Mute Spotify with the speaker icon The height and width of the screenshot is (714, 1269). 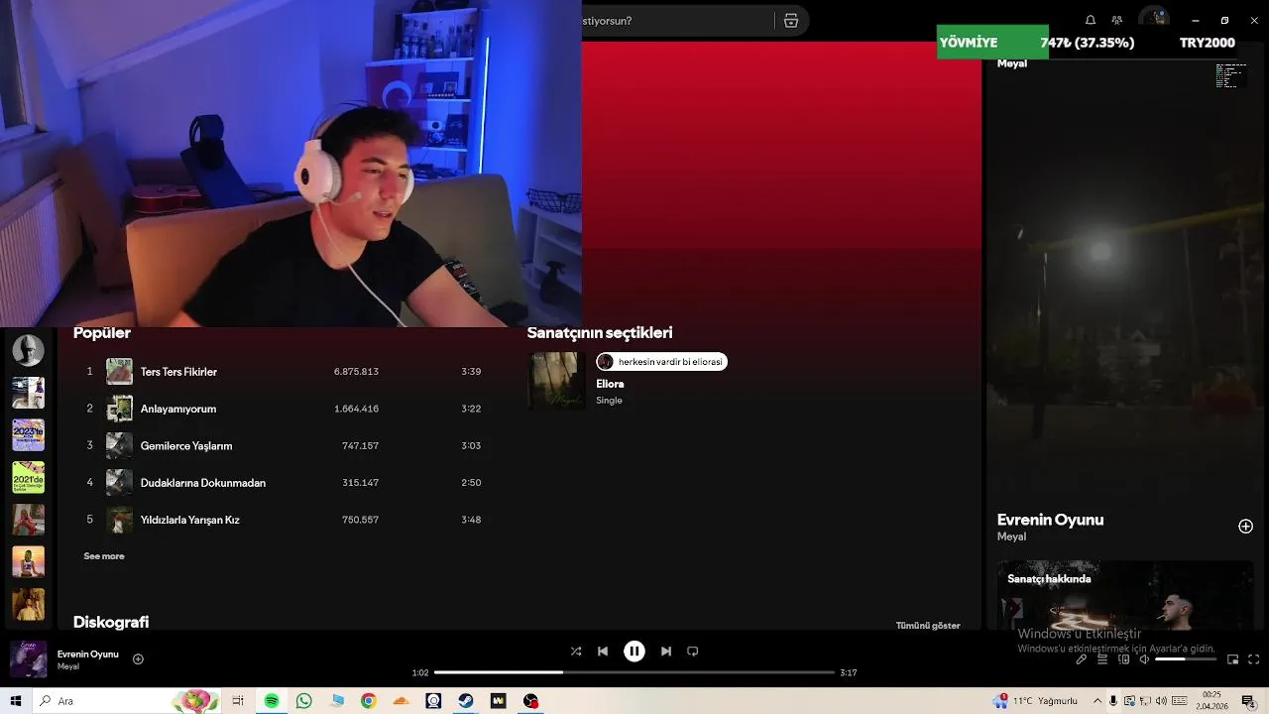(1144, 659)
